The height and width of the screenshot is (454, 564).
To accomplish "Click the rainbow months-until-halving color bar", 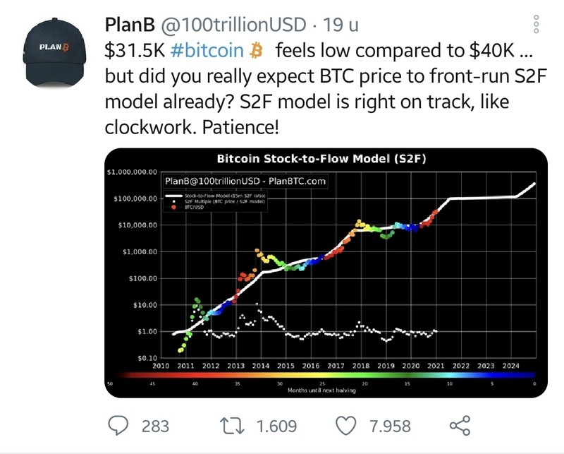I will (321, 376).
